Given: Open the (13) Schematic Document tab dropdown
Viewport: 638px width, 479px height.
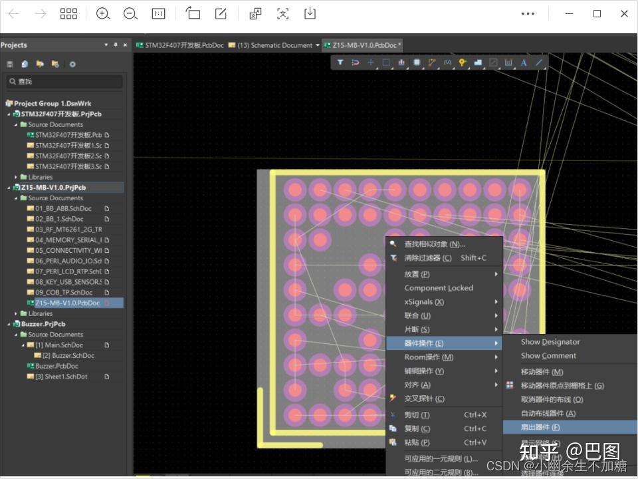Looking at the screenshot, I should (x=318, y=45).
